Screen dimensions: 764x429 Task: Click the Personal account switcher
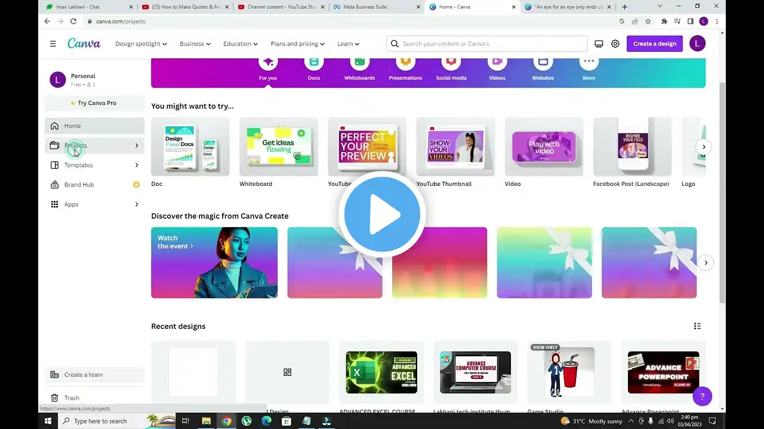pos(94,80)
